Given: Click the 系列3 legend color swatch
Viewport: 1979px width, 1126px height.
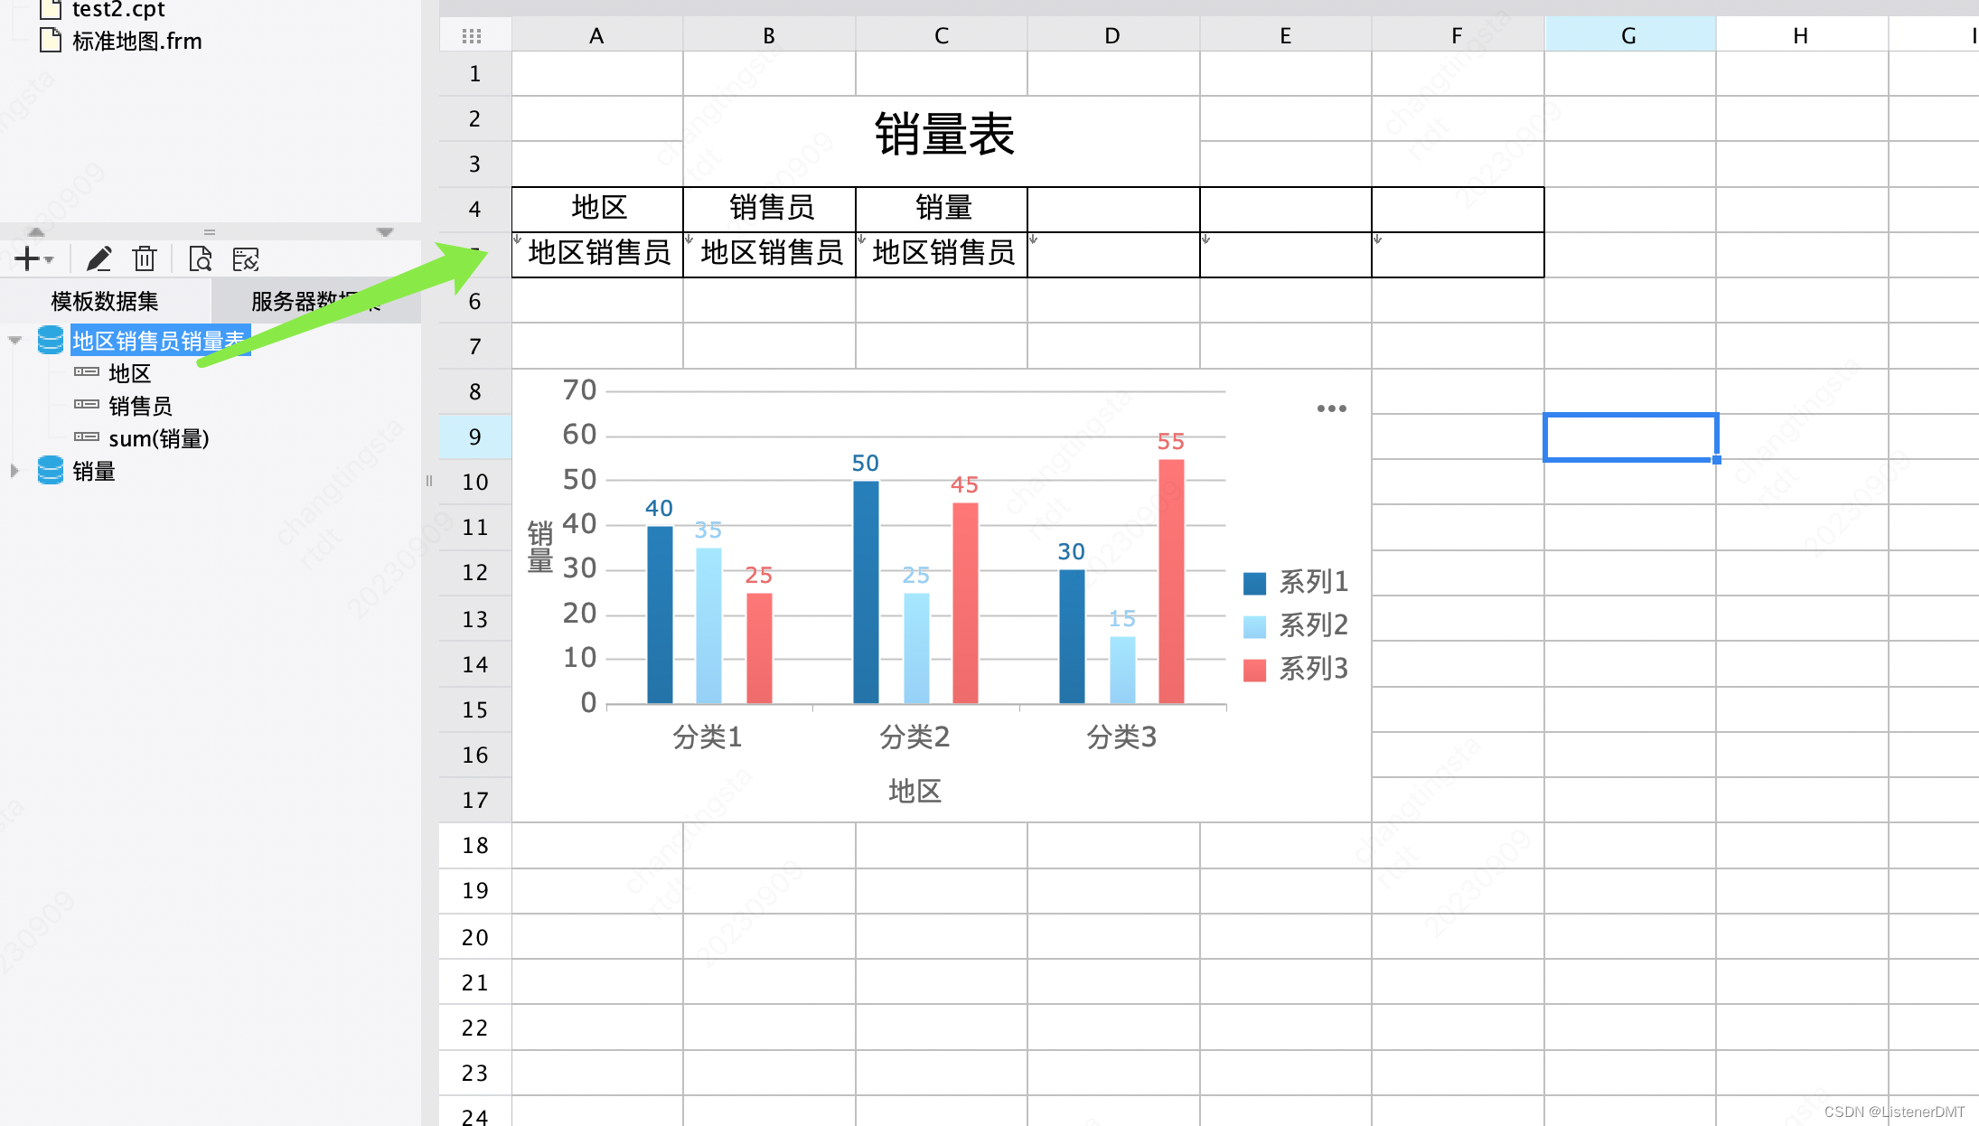Looking at the screenshot, I should click(x=1254, y=670).
